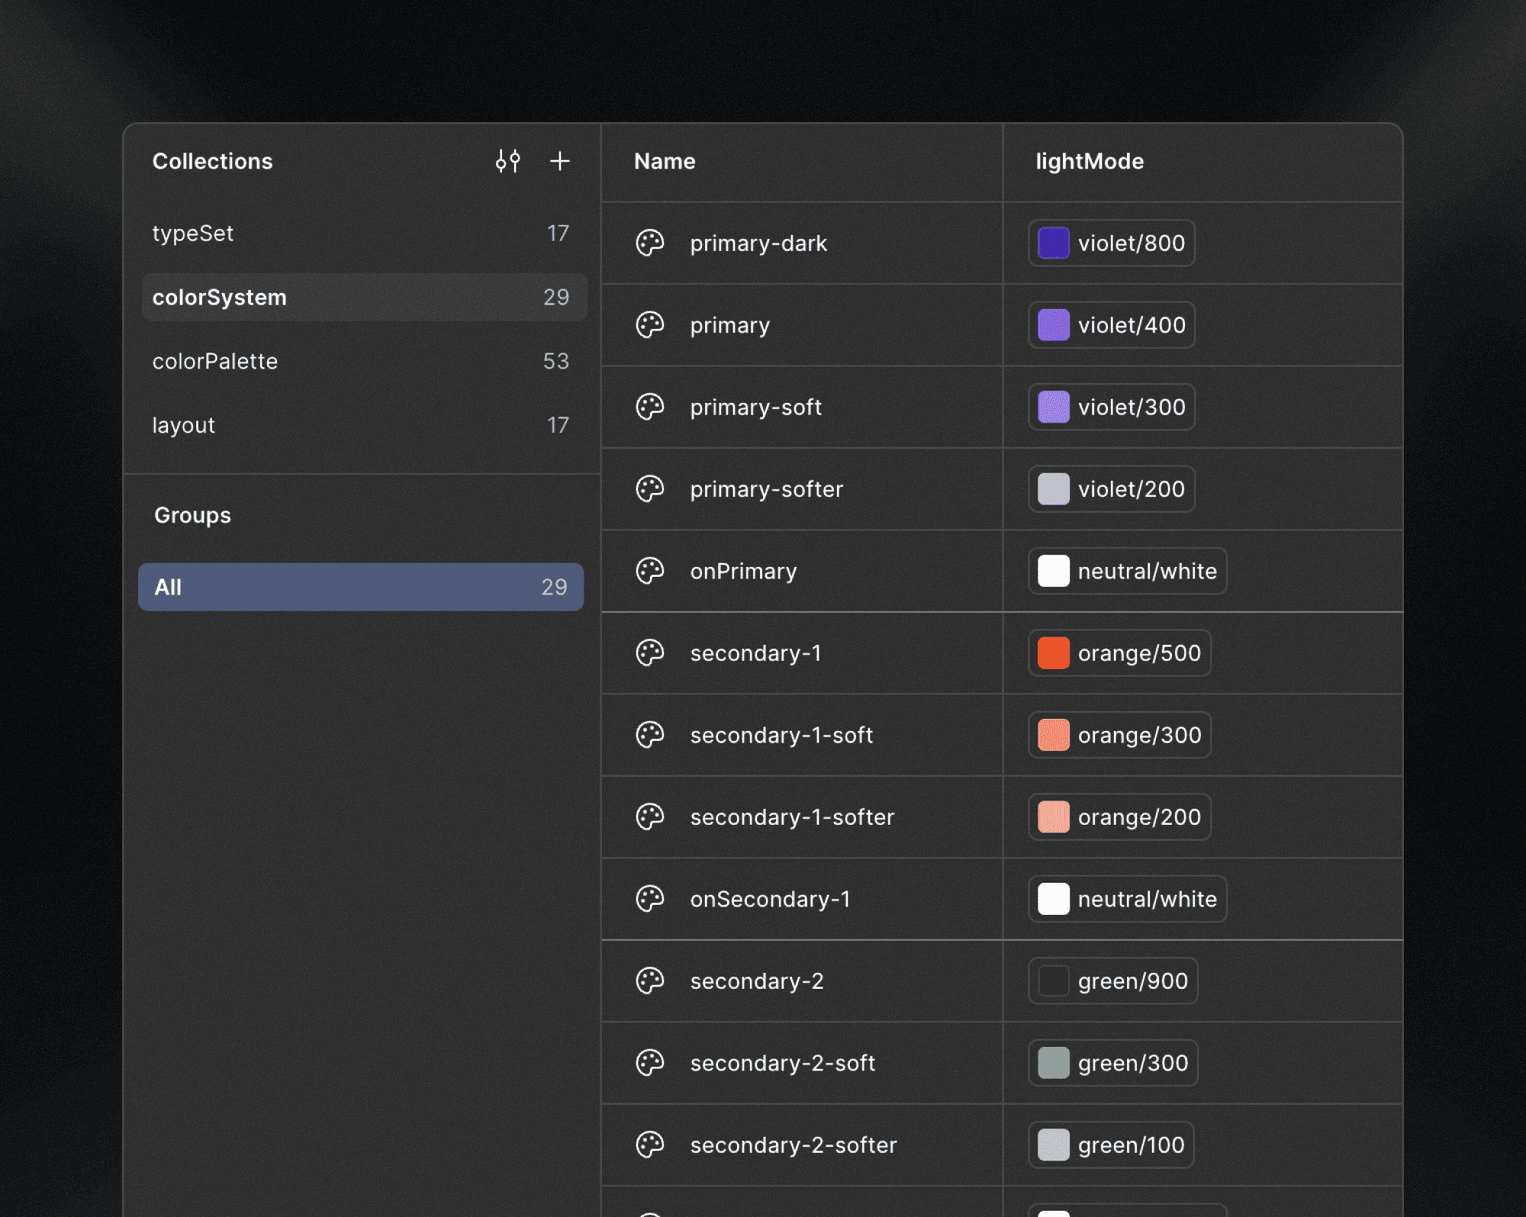Select the palette icon next to primary-dark
Image resolution: width=1526 pixels, height=1217 pixels.
[649, 243]
